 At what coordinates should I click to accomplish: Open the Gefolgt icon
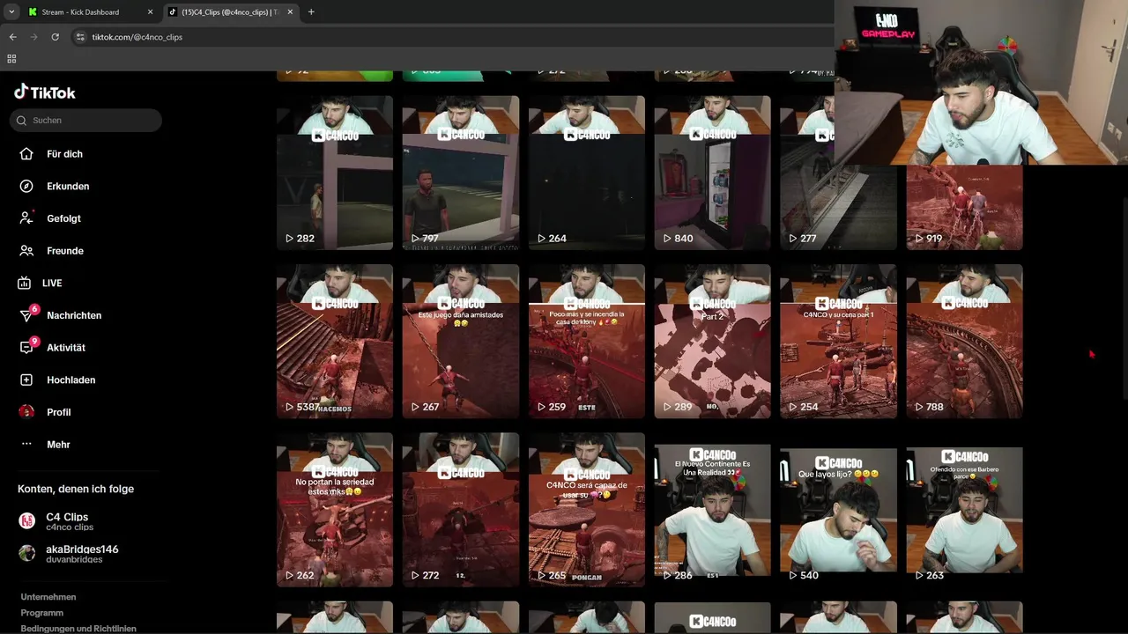point(26,218)
